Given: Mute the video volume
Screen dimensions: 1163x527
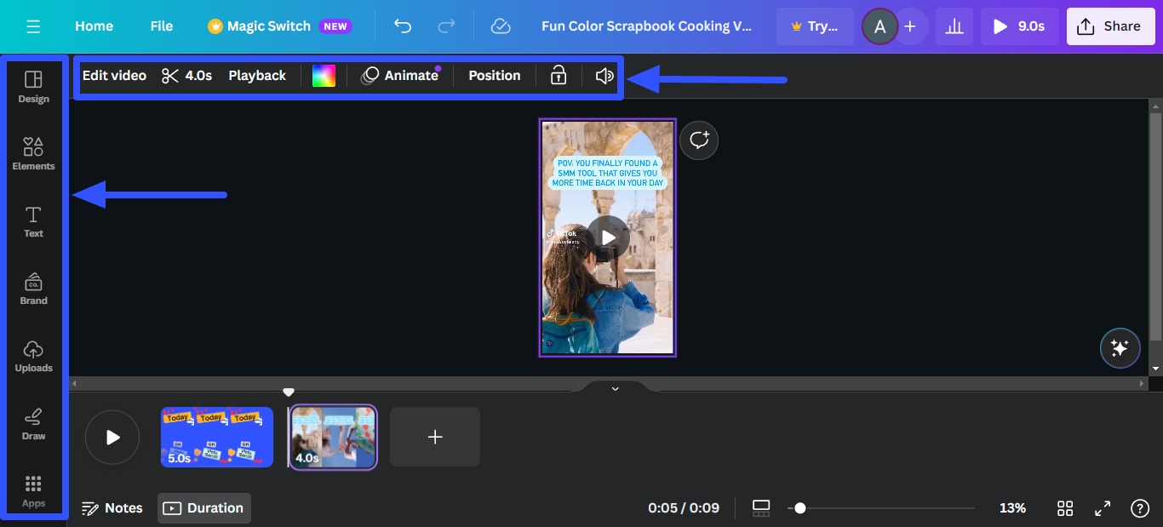Looking at the screenshot, I should (x=604, y=76).
